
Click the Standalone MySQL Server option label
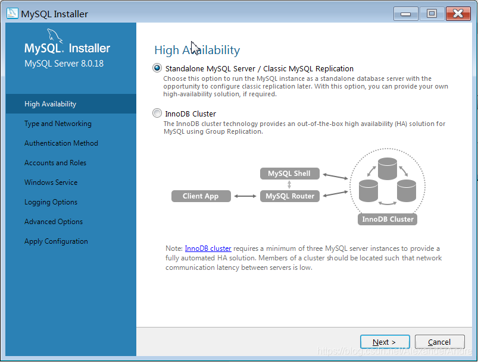[260, 68]
